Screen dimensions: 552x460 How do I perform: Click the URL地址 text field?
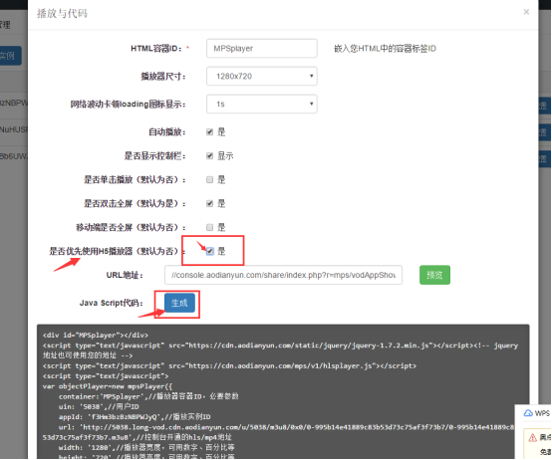(283, 275)
